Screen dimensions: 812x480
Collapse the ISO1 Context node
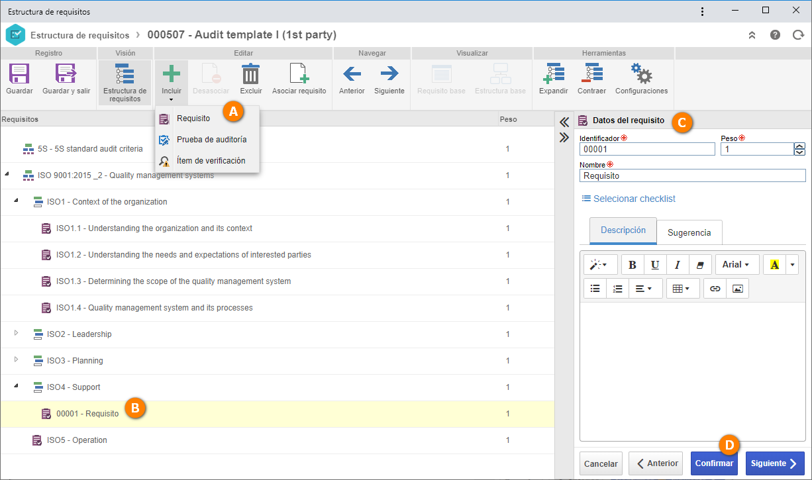(17, 201)
